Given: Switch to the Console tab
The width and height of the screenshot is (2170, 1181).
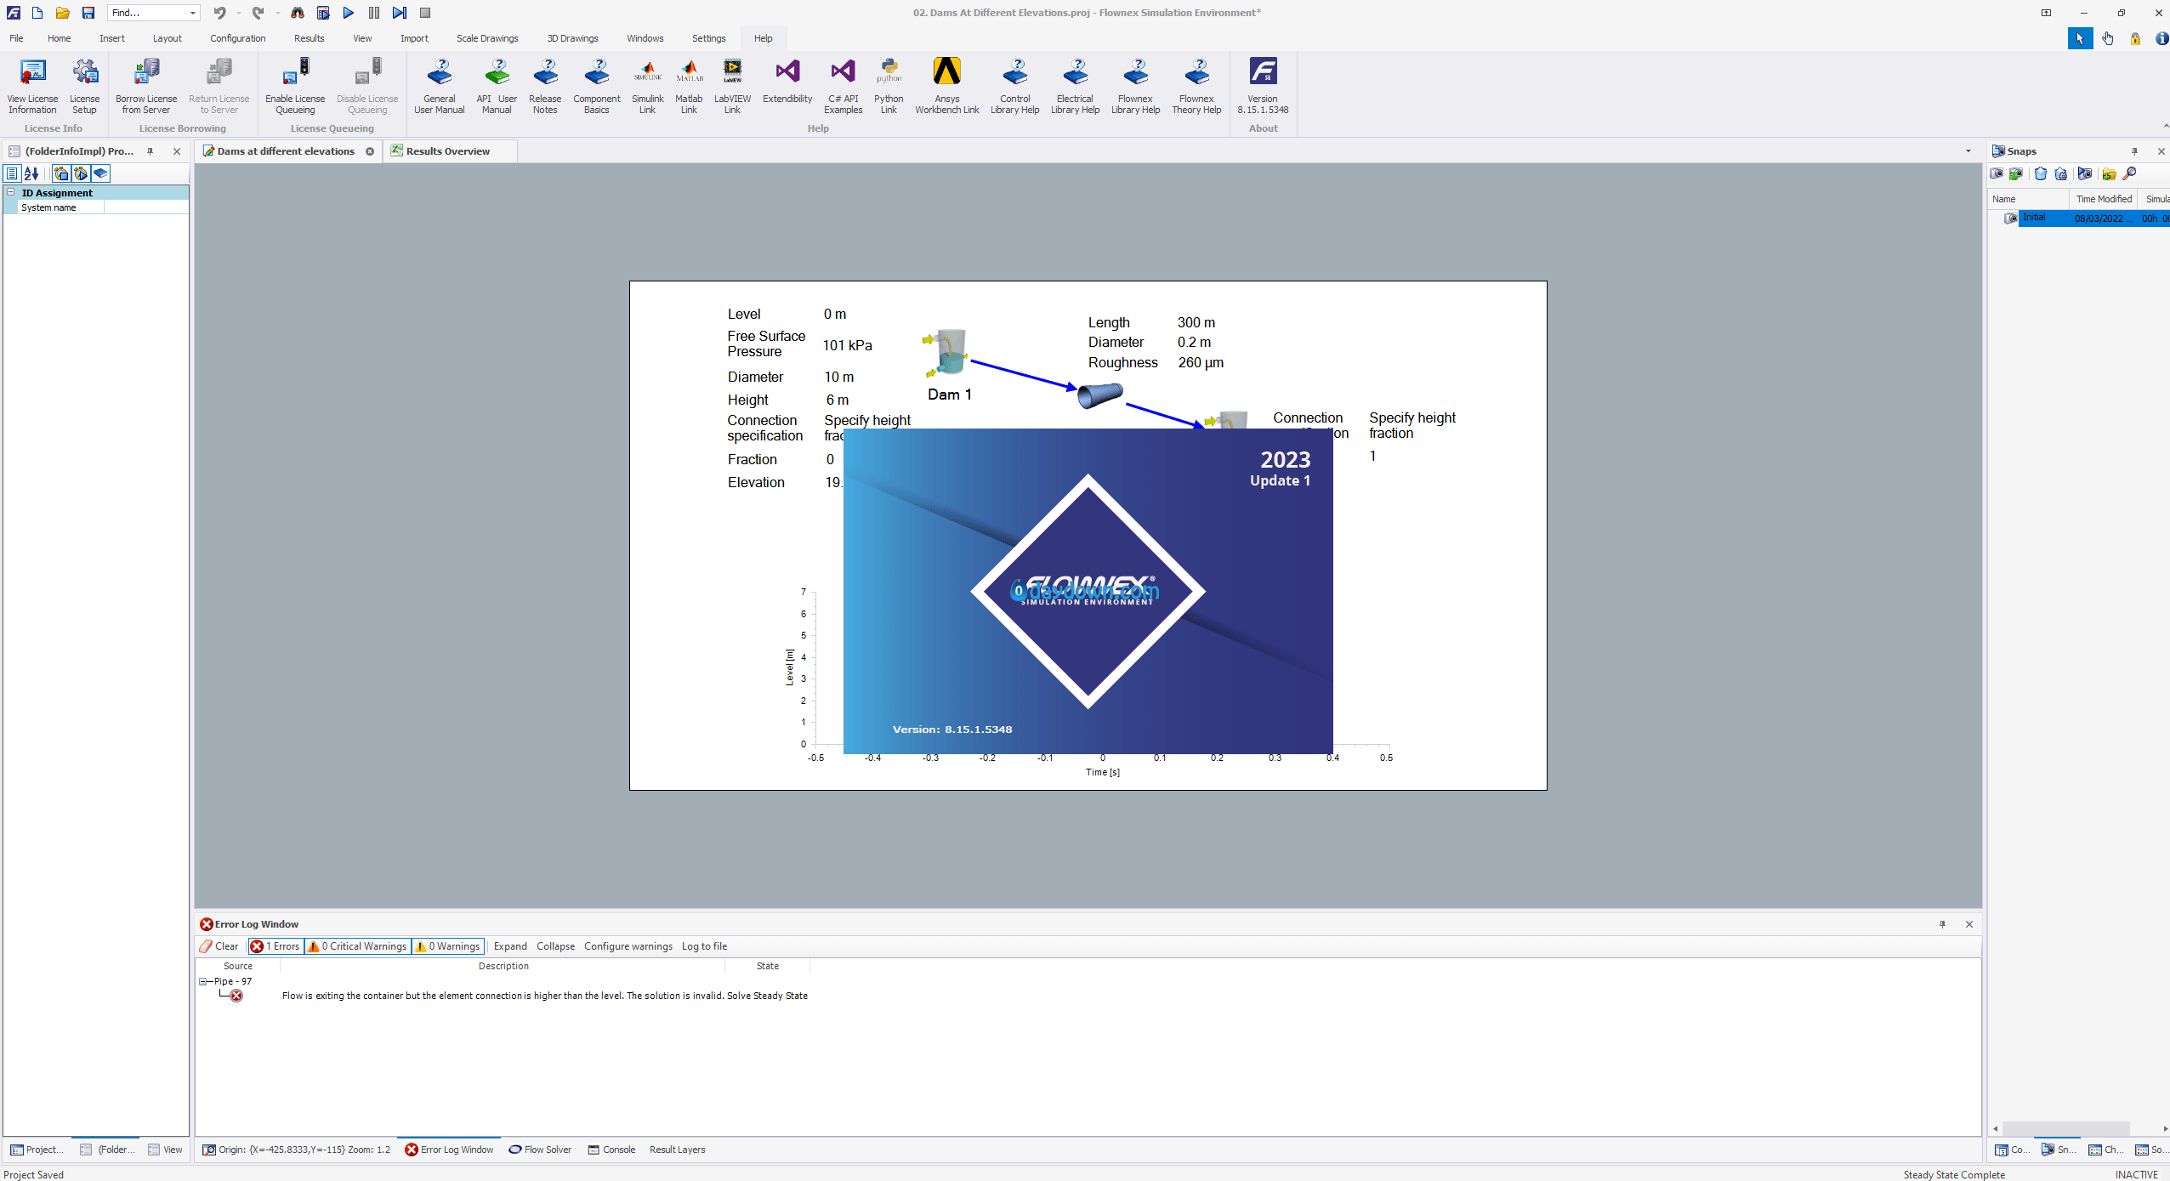Looking at the screenshot, I should [611, 1150].
